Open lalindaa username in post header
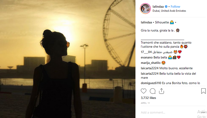Screen dimensions: 207x118 (x=158, y=6)
